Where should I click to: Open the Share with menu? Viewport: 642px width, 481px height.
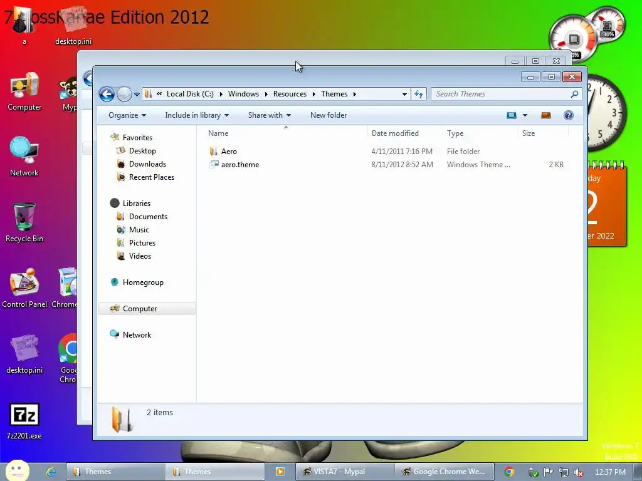click(270, 115)
